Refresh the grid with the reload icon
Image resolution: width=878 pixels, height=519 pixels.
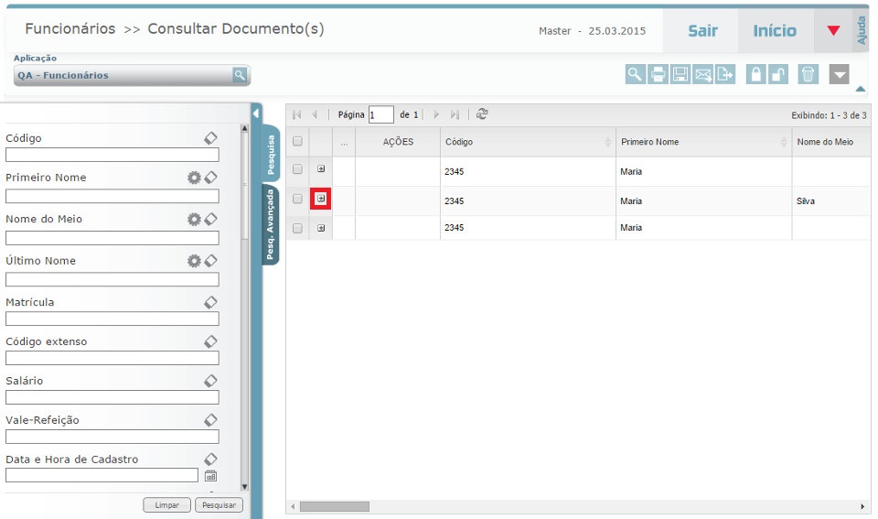pyautogui.click(x=482, y=114)
